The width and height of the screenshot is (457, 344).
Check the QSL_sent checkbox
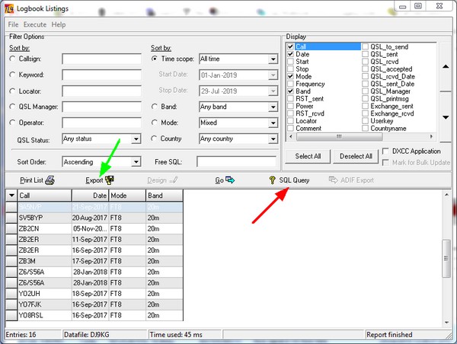coord(365,54)
